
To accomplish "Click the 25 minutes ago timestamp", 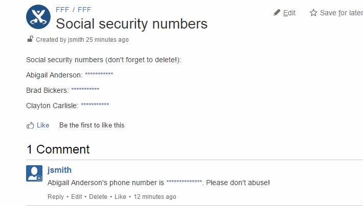I will click(x=107, y=40).
